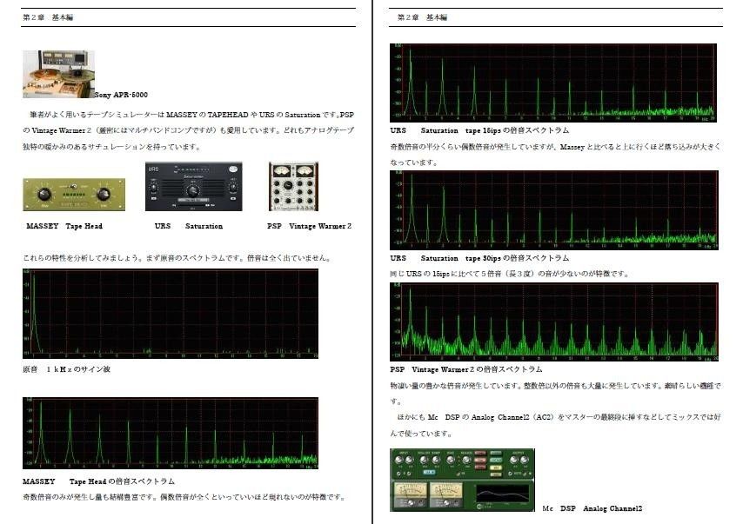Click the left VU meter on PSP plugin
743x524 pixels.
pyautogui.click(x=283, y=170)
